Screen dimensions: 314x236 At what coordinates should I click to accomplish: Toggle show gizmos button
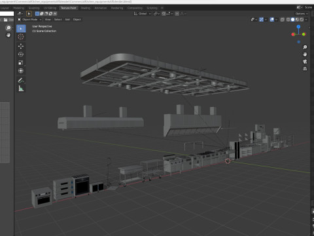pos(261,20)
